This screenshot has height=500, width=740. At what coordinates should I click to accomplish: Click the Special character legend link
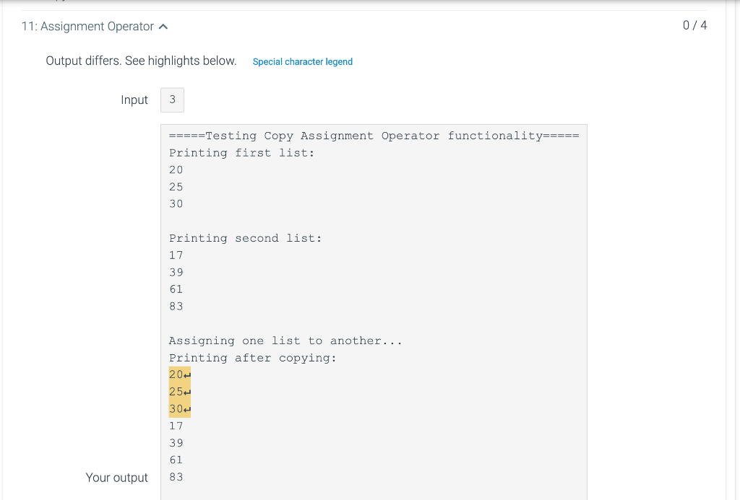[302, 61]
